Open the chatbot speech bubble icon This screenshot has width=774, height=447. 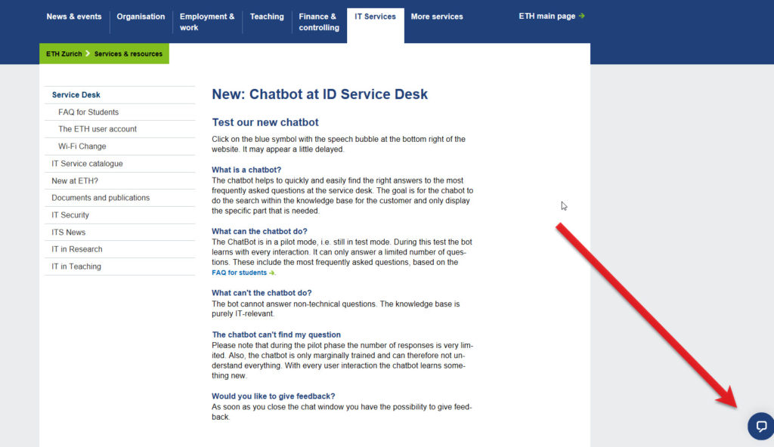760,427
